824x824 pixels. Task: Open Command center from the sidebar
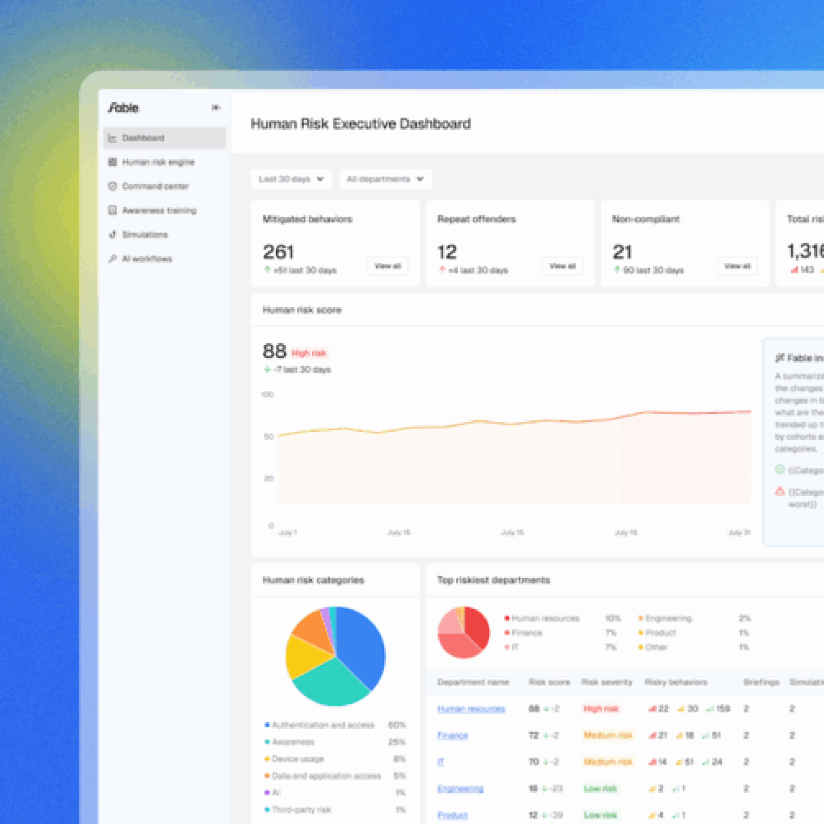point(164,186)
